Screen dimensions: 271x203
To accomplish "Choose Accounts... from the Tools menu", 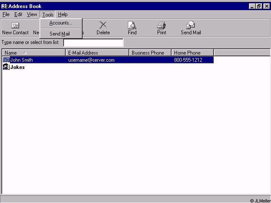I will (x=61, y=23).
